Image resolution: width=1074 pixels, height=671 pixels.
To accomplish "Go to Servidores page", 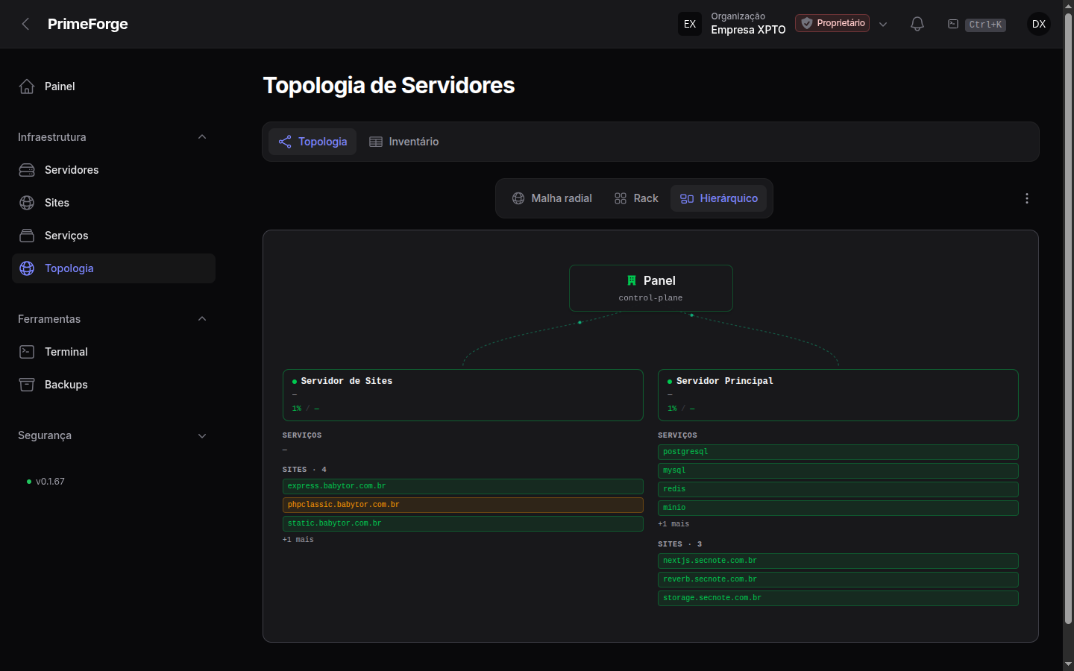I will tap(113, 170).
